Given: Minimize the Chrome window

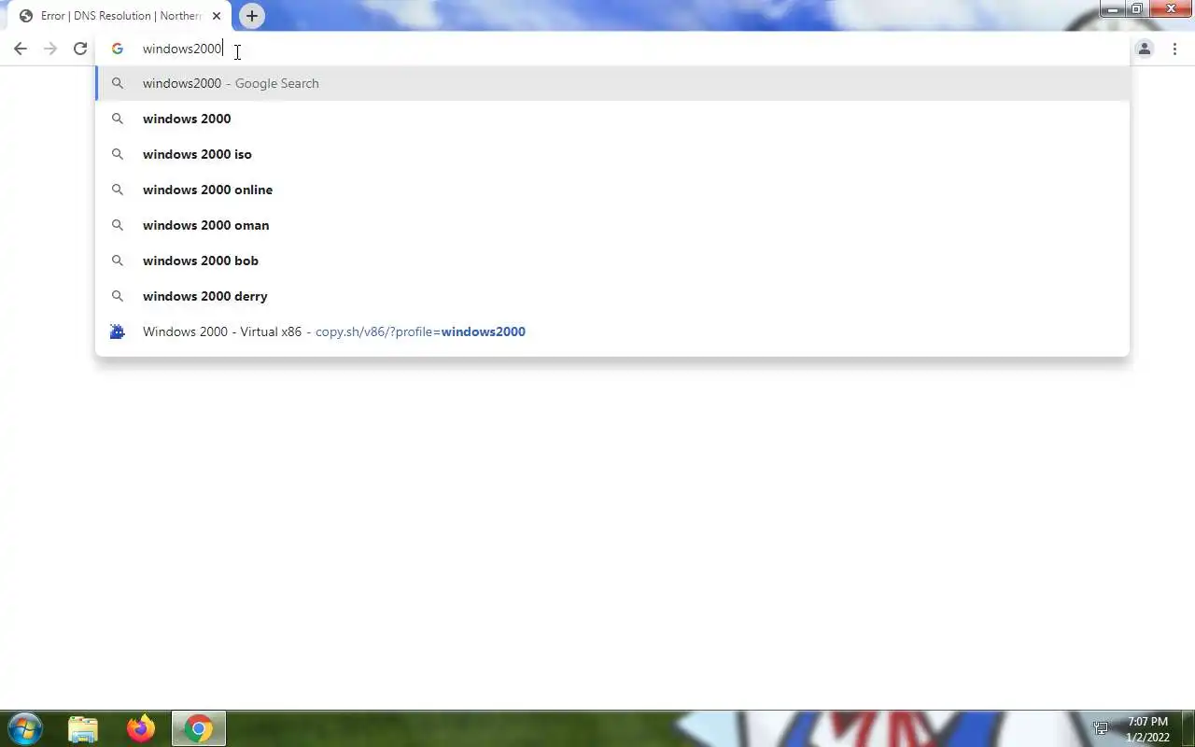Looking at the screenshot, I should 1113,9.
